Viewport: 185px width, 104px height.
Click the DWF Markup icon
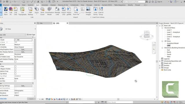point(30,11)
